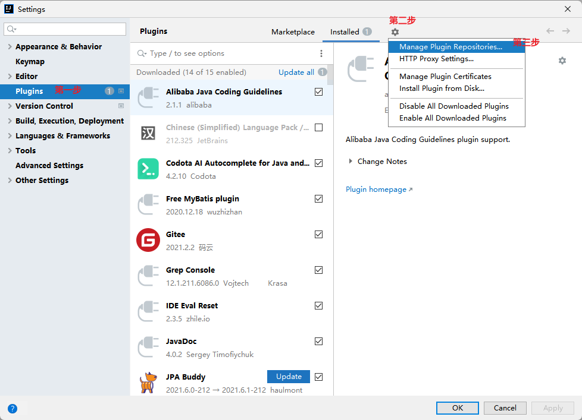Click the gear icon beside the Installed tab
582x420 pixels.
395,32
